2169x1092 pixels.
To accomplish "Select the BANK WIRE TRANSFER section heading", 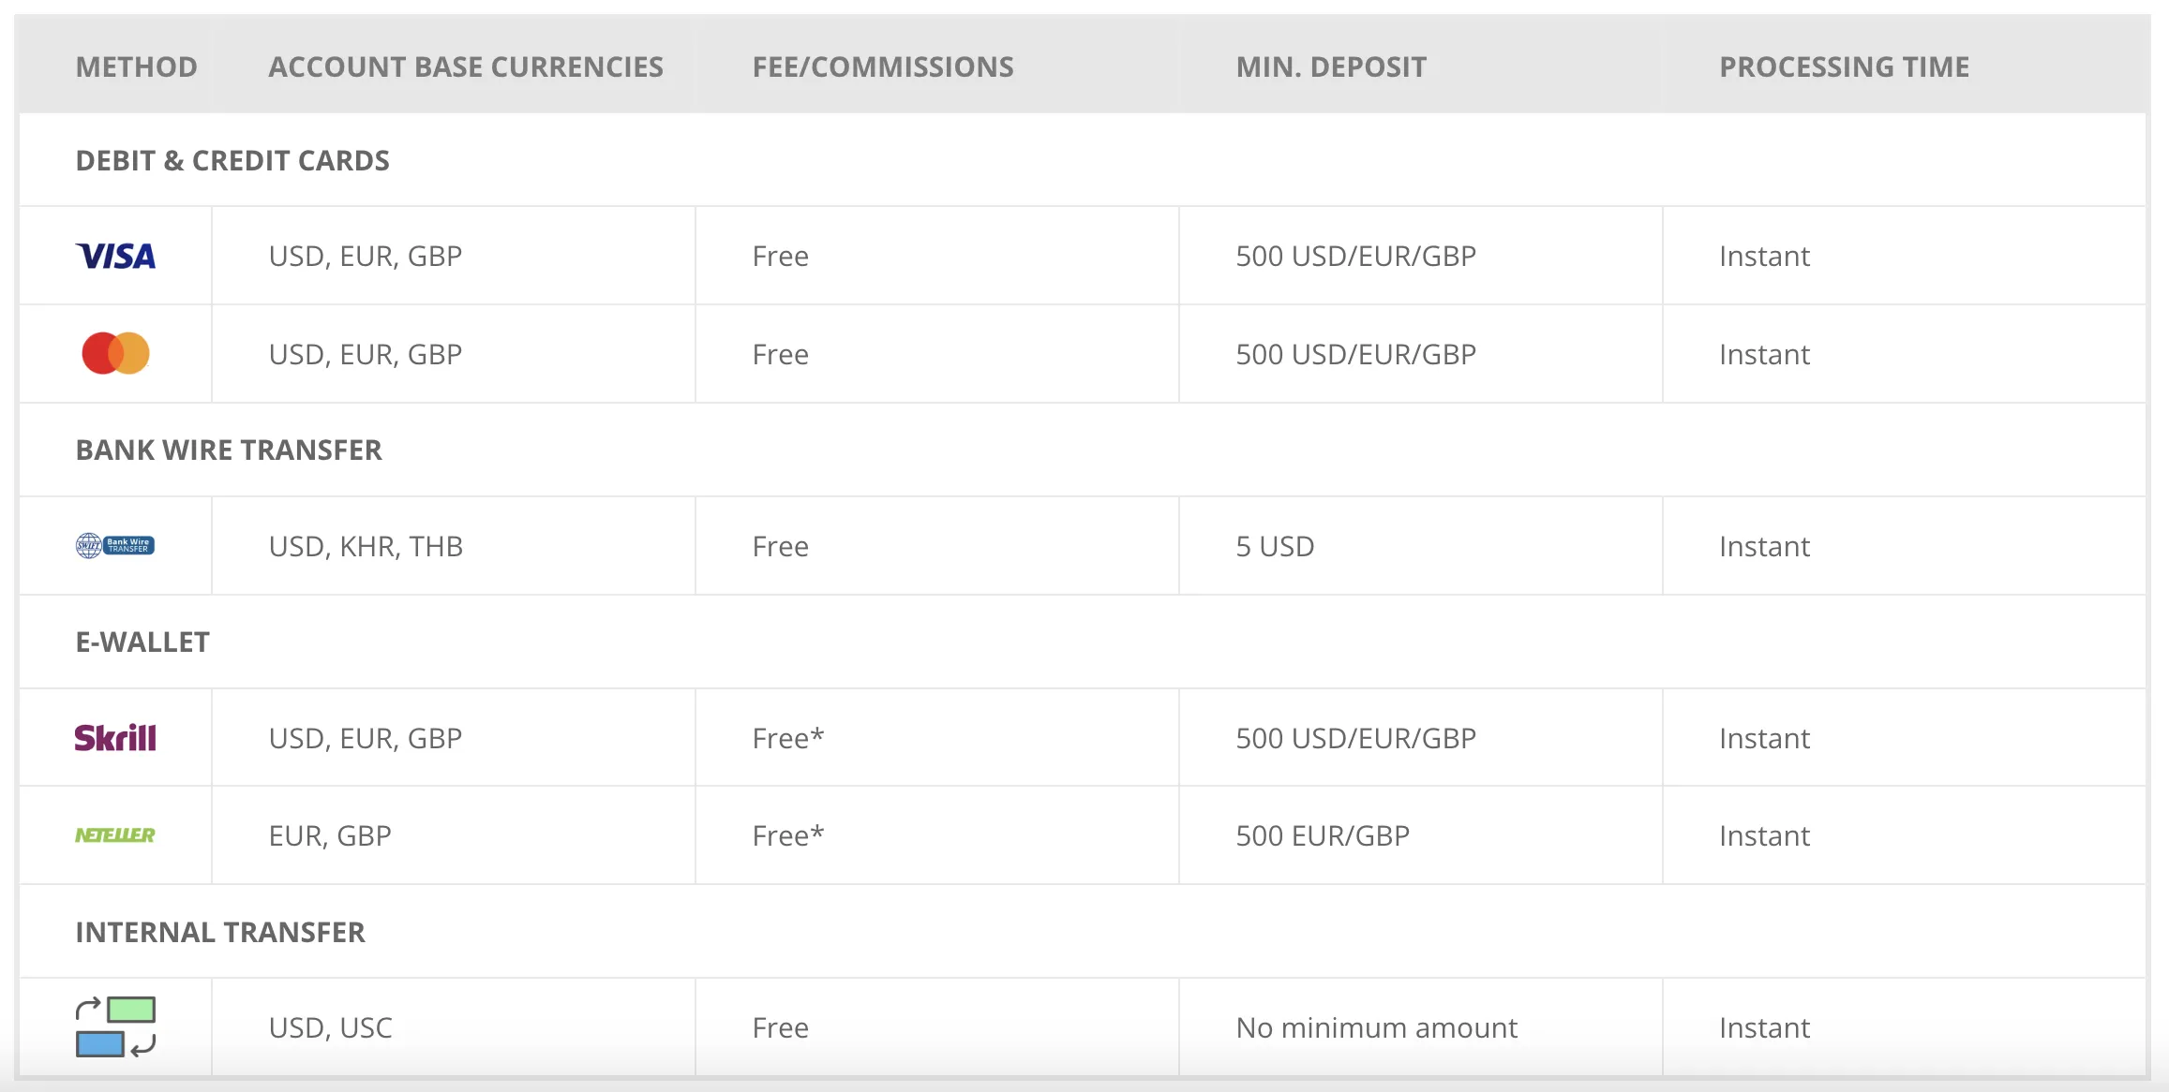I will click(x=229, y=450).
